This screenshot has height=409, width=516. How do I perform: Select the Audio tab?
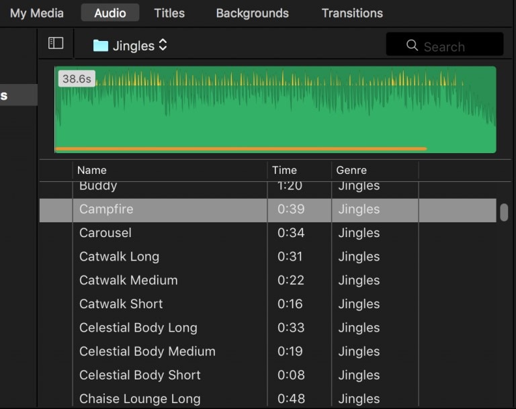110,13
